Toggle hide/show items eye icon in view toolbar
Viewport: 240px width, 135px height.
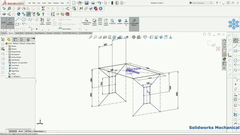tap(127, 37)
